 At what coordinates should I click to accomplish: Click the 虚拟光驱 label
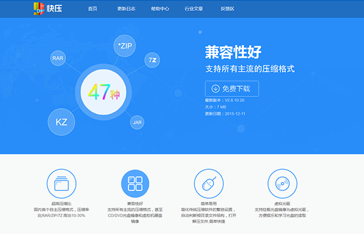click(282, 204)
